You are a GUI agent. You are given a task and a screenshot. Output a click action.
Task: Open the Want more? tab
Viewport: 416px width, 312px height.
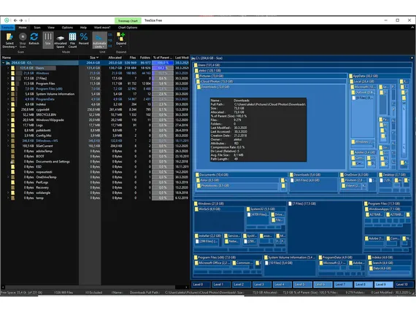click(x=102, y=28)
